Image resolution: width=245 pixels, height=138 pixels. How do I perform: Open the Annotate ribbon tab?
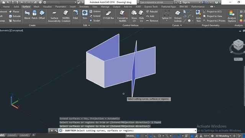click(x=84, y=7)
